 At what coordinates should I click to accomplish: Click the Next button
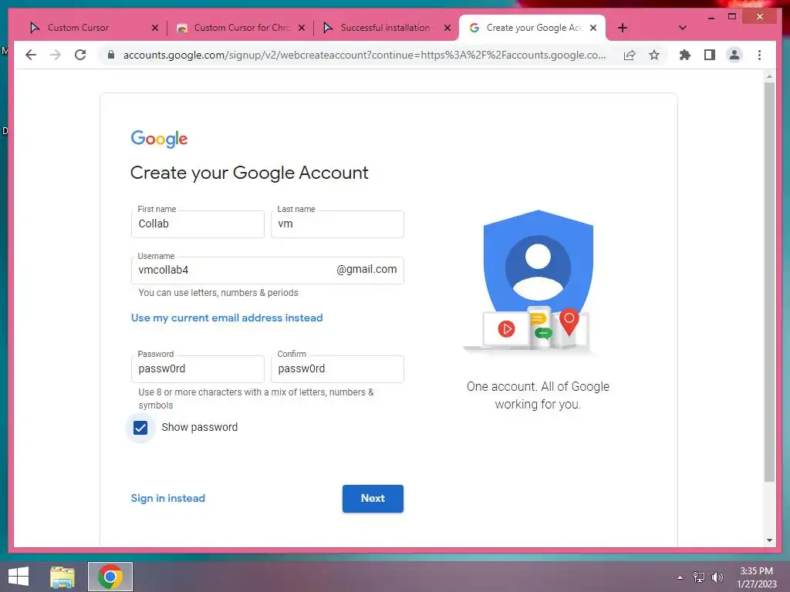tap(373, 499)
